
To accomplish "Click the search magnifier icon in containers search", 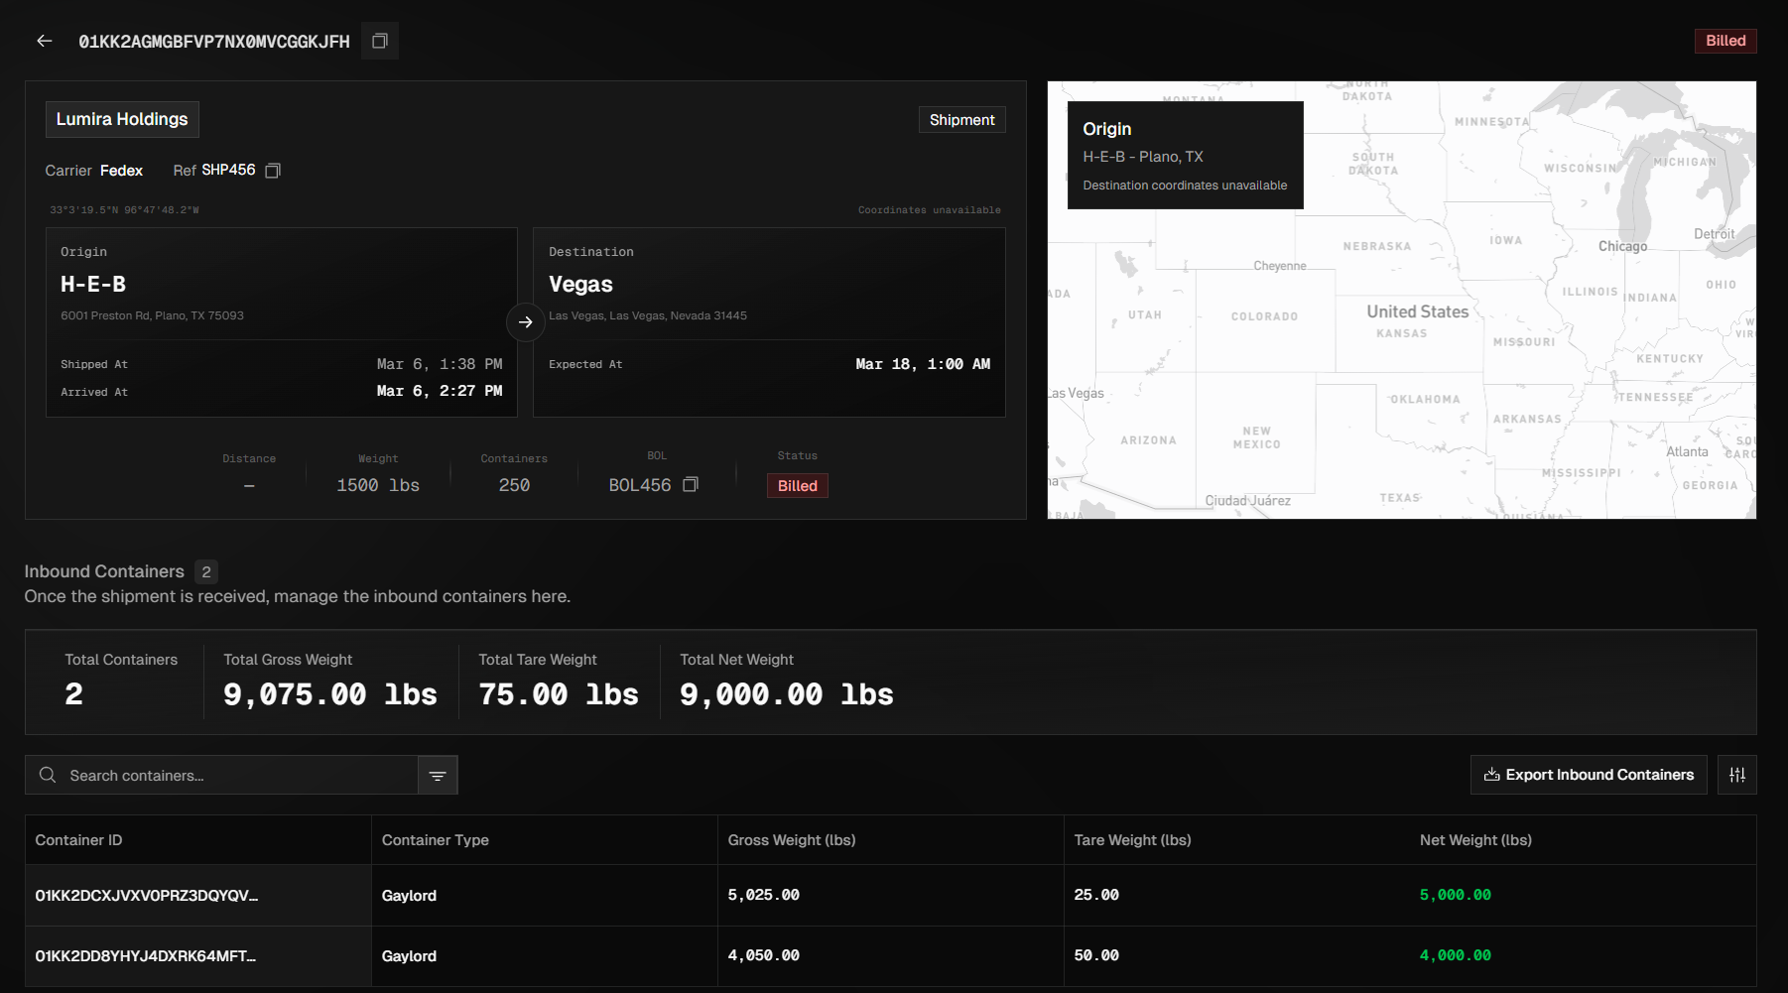I will point(47,775).
